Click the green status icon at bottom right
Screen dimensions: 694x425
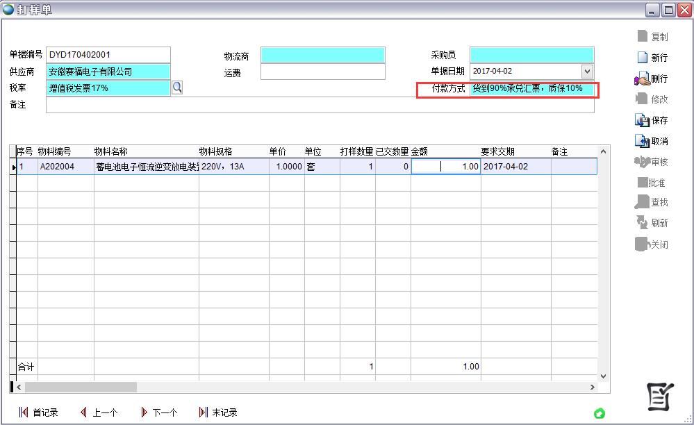click(x=599, y=414)
